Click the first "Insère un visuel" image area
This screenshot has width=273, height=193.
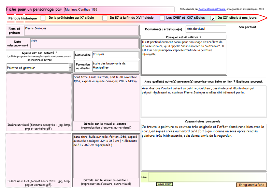click(39, 98)
